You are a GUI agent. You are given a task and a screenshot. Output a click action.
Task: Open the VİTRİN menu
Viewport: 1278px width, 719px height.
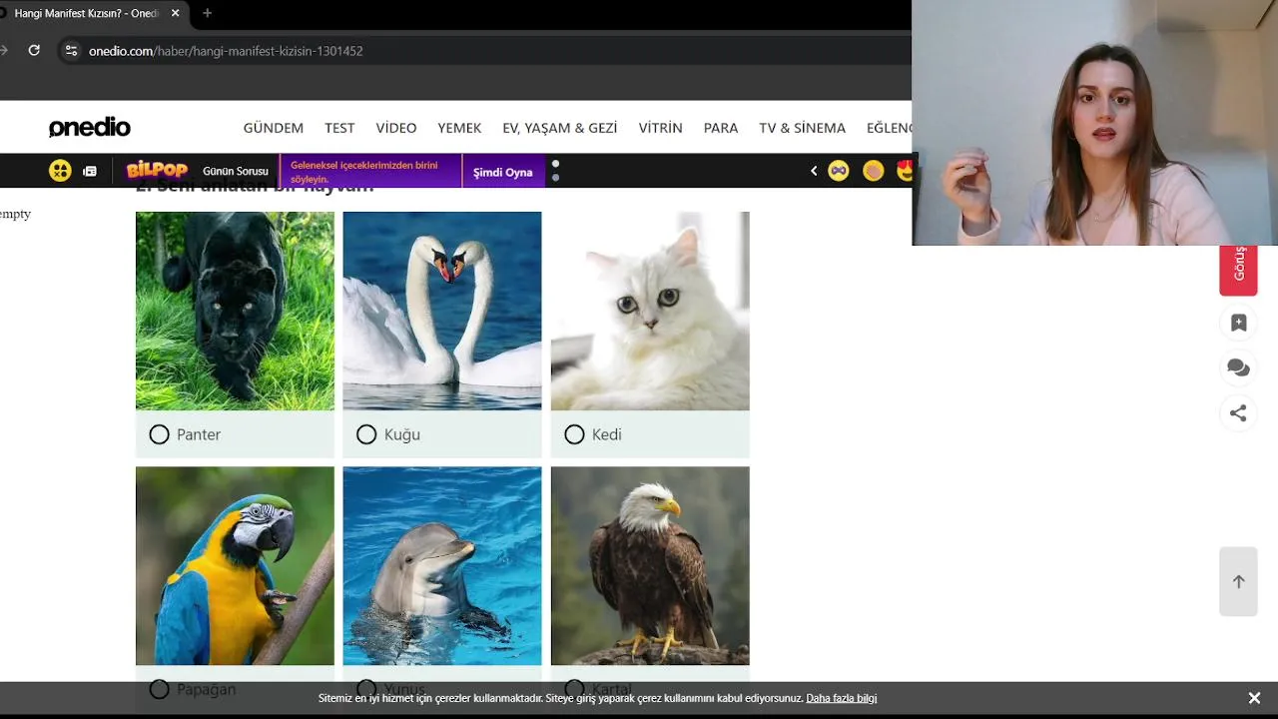tap(661, 128)
